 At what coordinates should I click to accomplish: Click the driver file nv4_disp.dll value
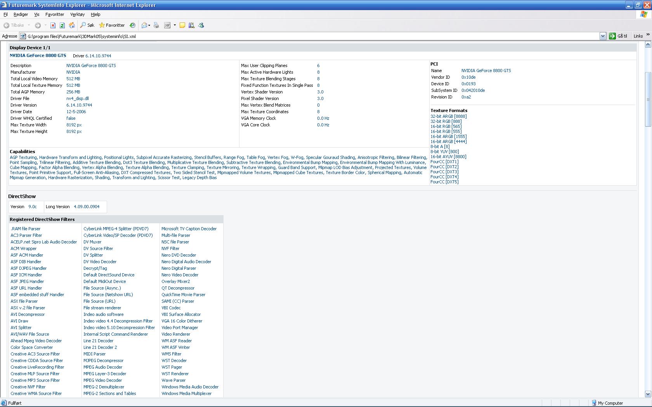[78, 98]
